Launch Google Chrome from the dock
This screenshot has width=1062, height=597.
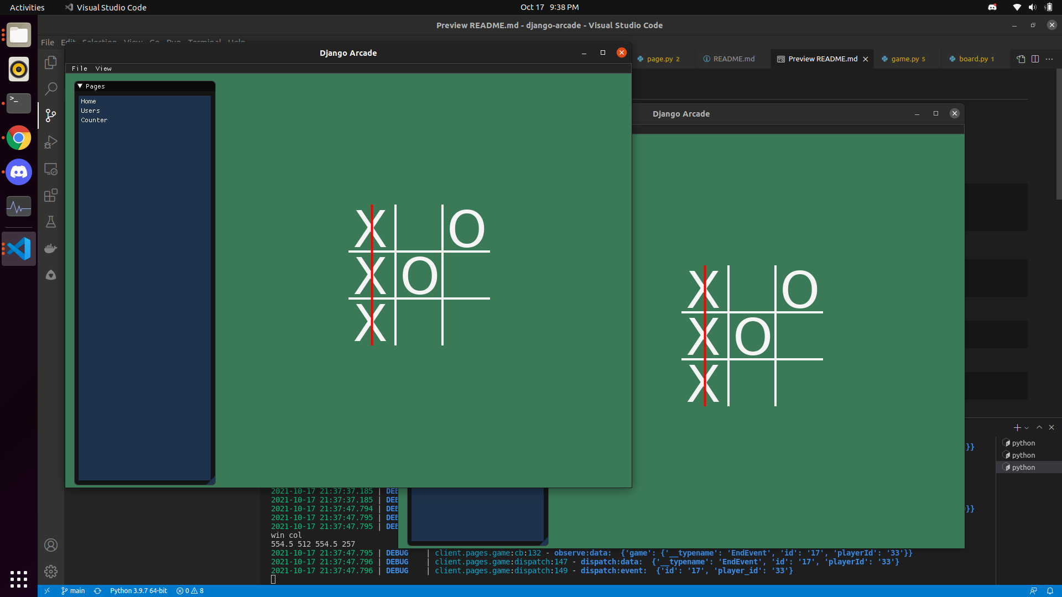click(x=19, y=138)
